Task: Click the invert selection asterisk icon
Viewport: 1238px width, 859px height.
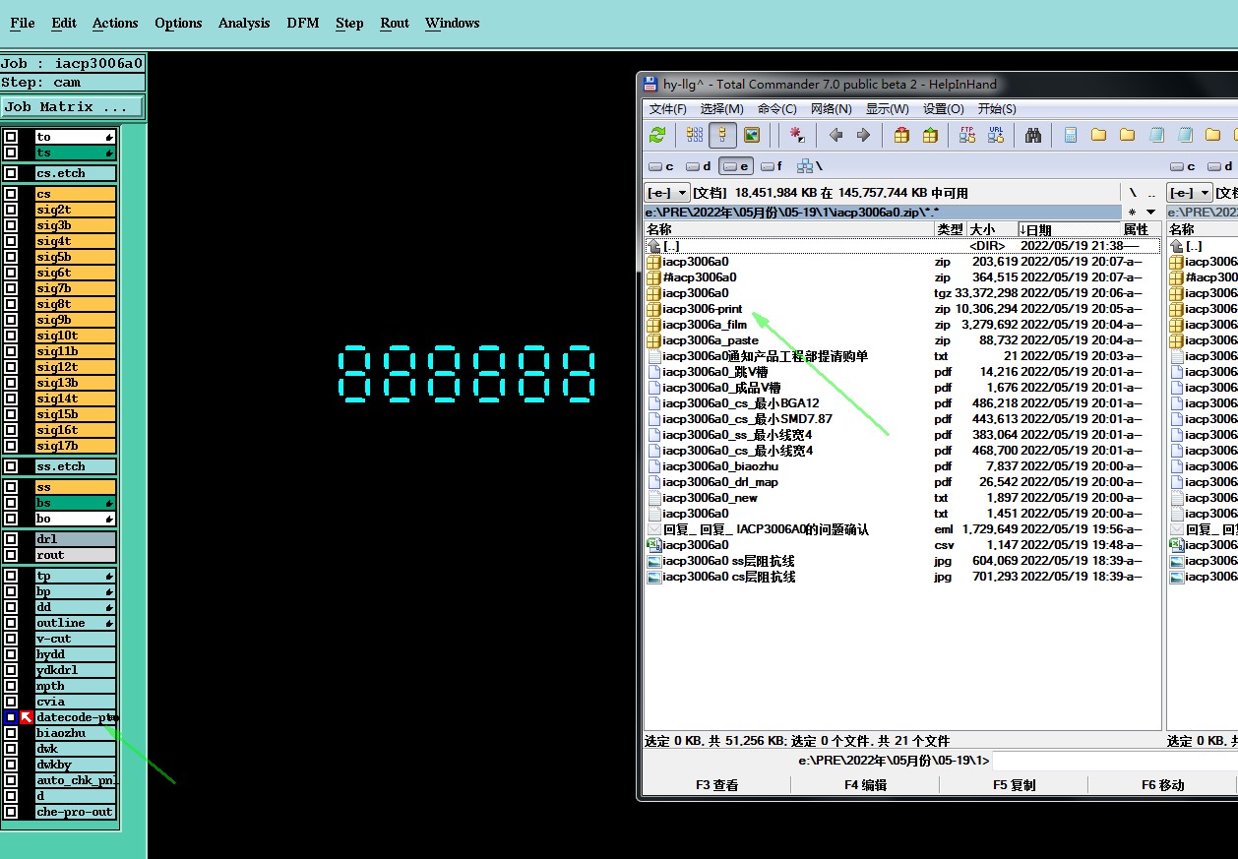Action: 797,135
